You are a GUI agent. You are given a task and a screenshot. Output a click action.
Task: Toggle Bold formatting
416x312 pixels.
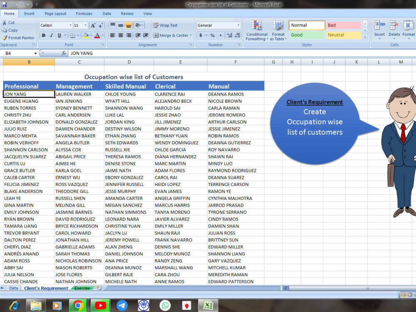[x=44, y=35]
